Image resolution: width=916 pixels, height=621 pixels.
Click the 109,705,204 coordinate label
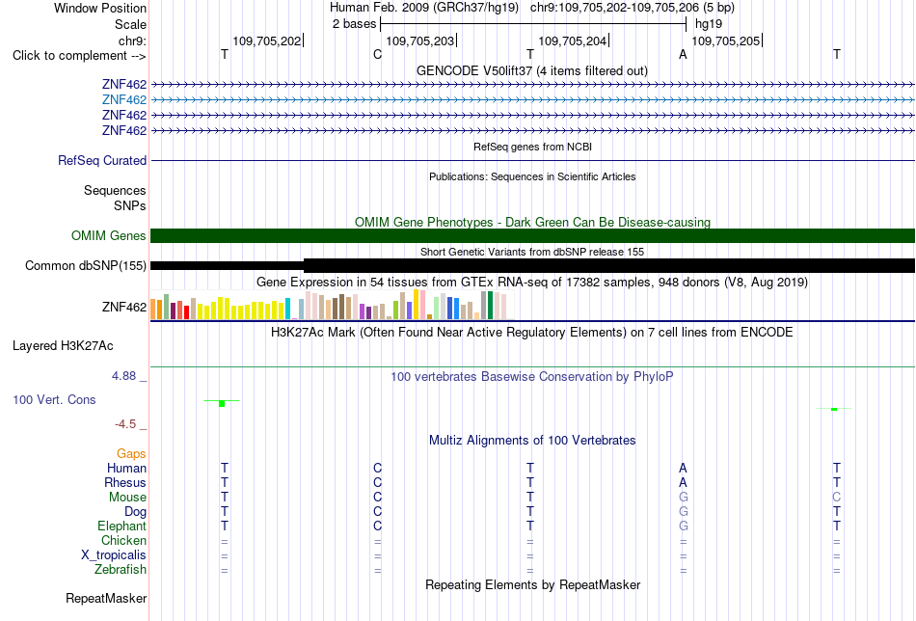click(x=573, y=41)
